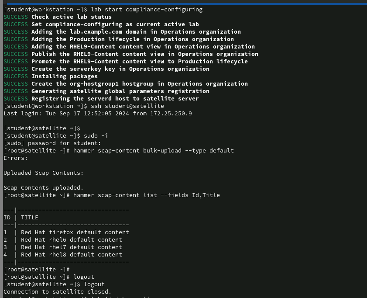Click the 'Registering the serverd host' line
Screen dimensions: 367x298
pyautogui.click(x=115, y=98)
